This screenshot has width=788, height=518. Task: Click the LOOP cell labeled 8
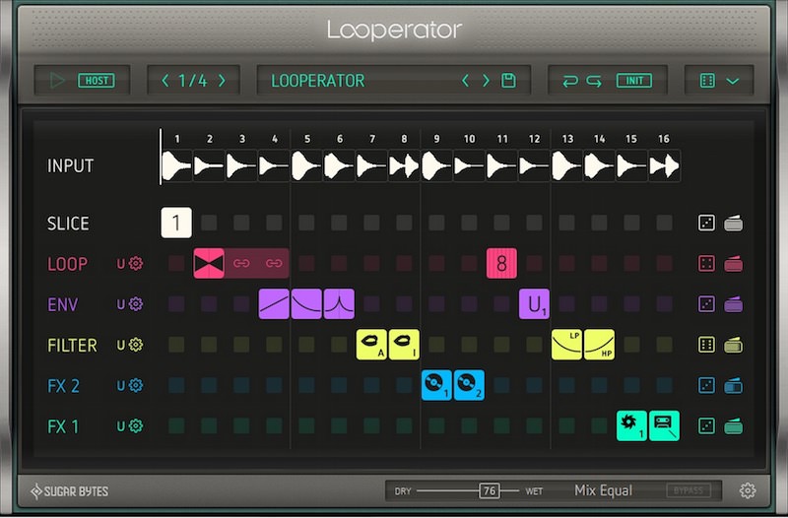click(x=501, y=263)
